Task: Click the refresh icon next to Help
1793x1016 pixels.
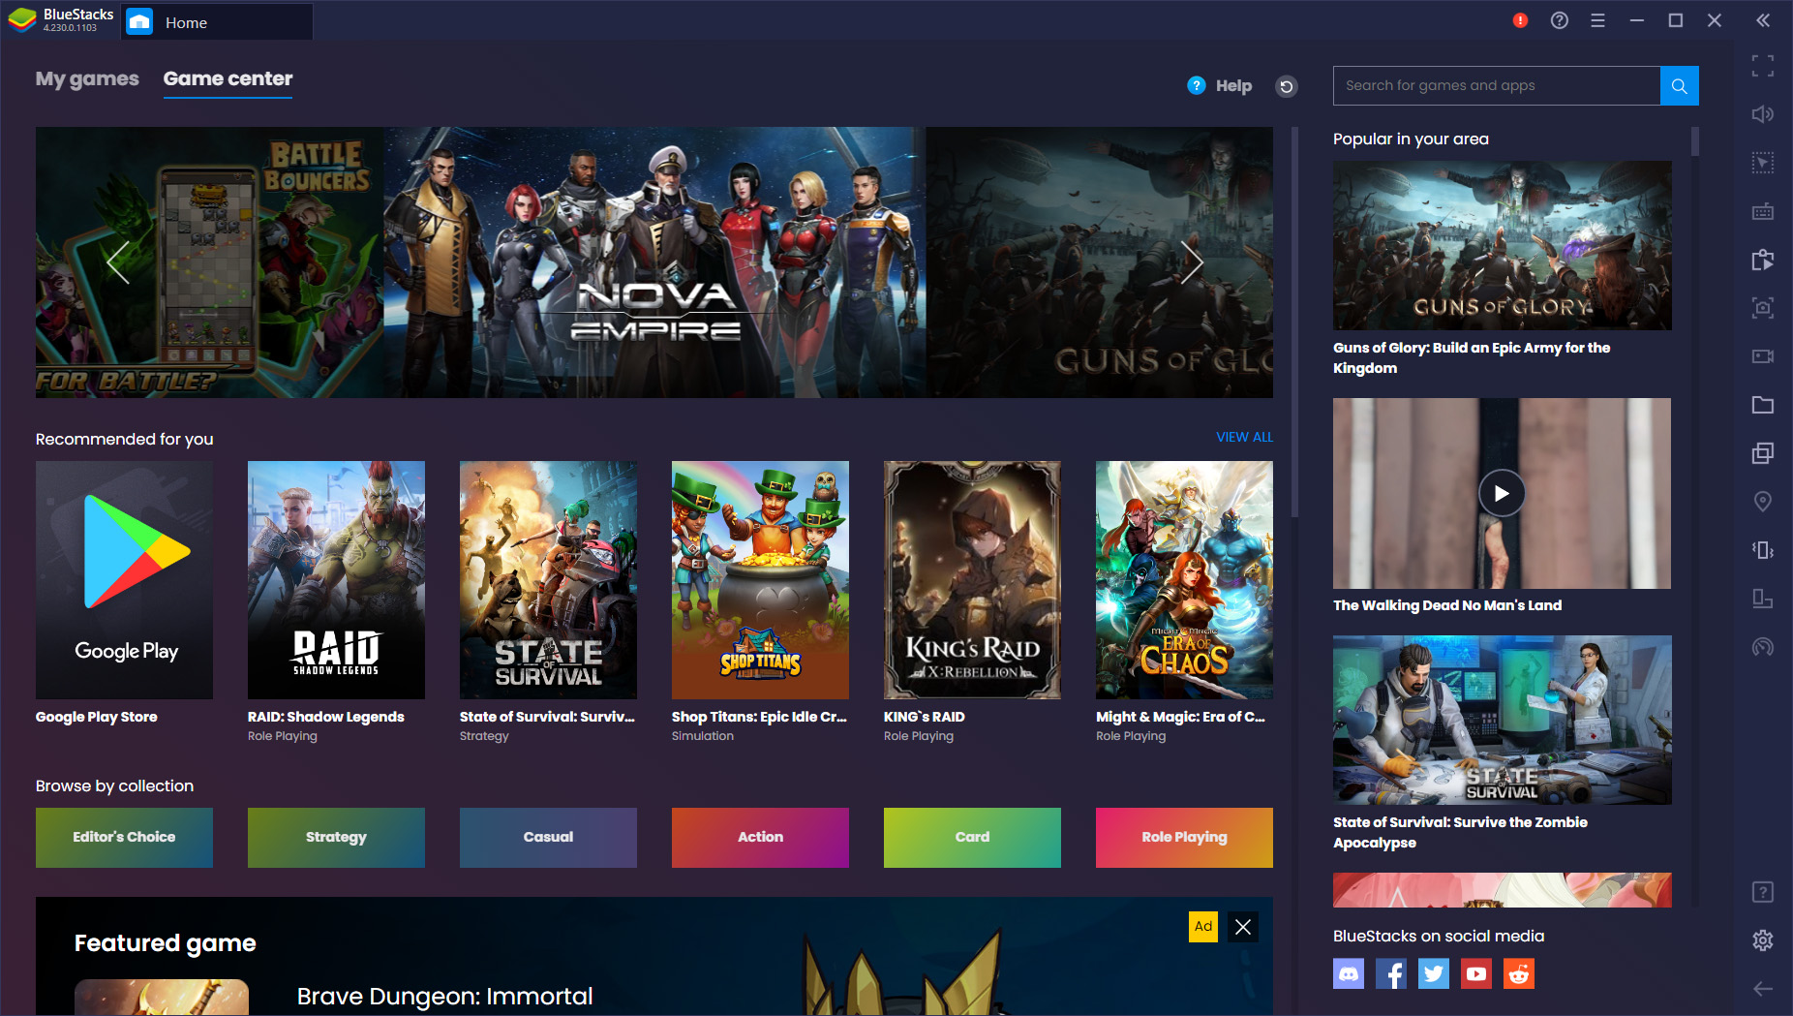Action: click(x=1286, y=86)
